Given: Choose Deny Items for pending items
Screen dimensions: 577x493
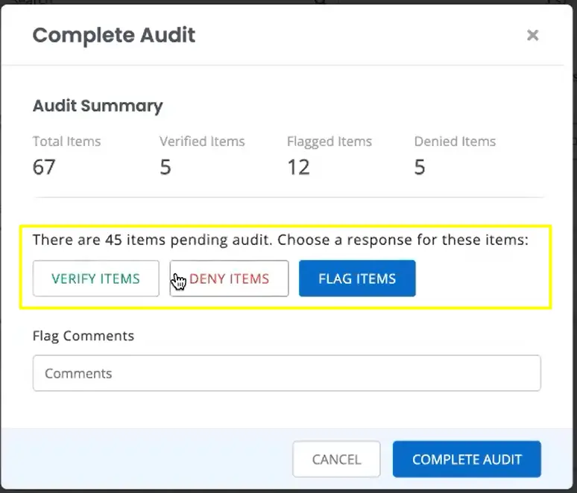Looking at the screenshot, I should click(229, 279).
